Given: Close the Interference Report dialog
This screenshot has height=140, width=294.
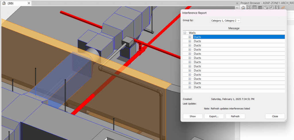Looking at the screenshot, I should pos(275,116).
